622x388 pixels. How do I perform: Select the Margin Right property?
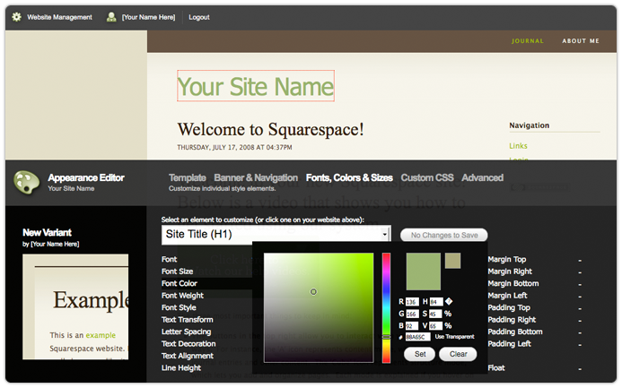point(510,272)
